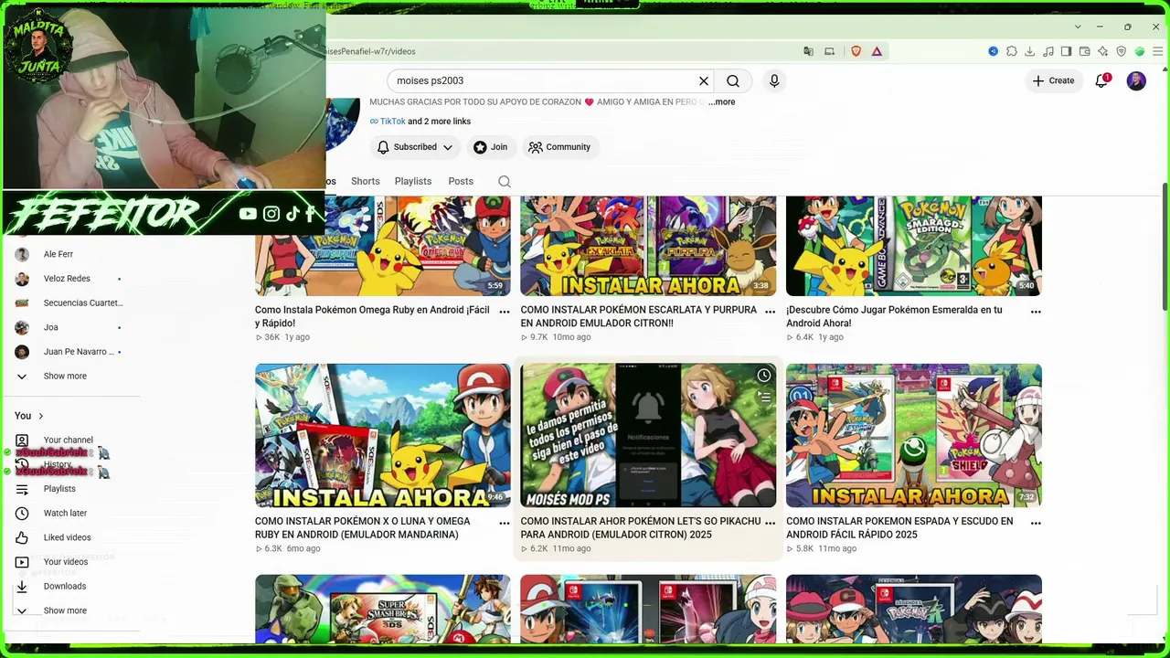Switch to the Playlists tab
The height and width of the screenshot is (658, 1170).
[x=413, y=181]
